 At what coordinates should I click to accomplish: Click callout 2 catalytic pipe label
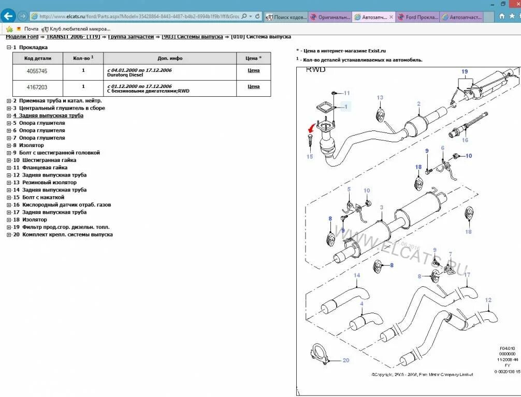(x=418, y=104)
